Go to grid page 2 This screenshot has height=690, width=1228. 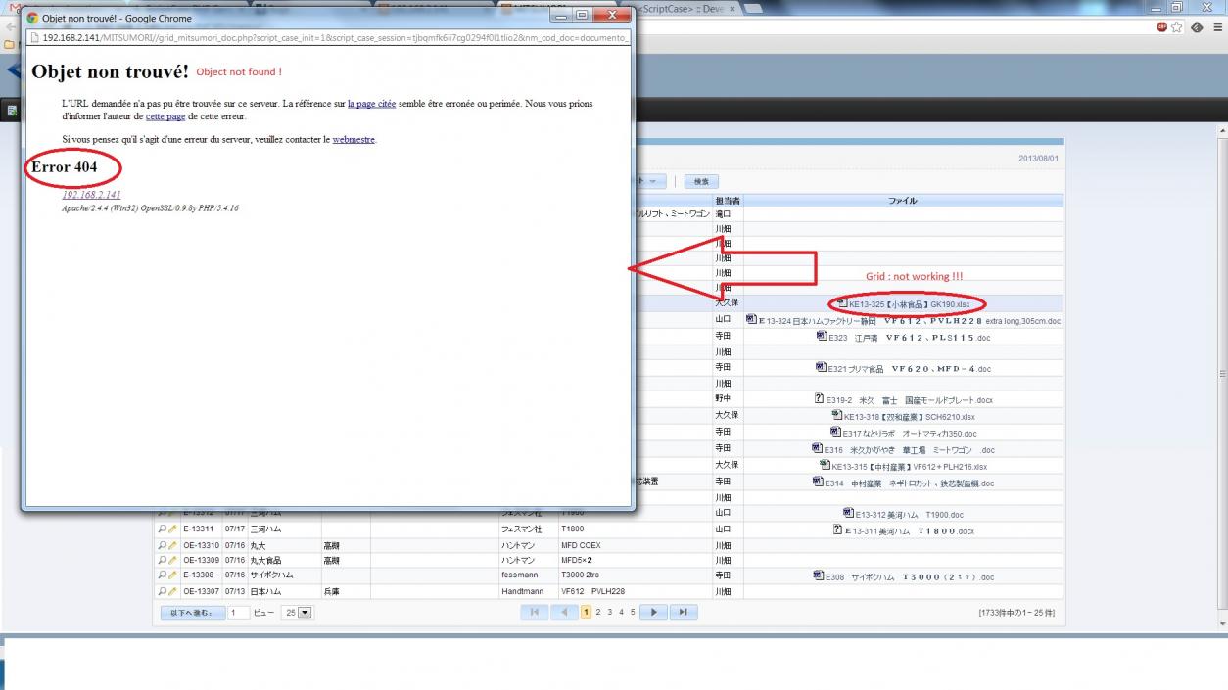(x=597, y=612)
